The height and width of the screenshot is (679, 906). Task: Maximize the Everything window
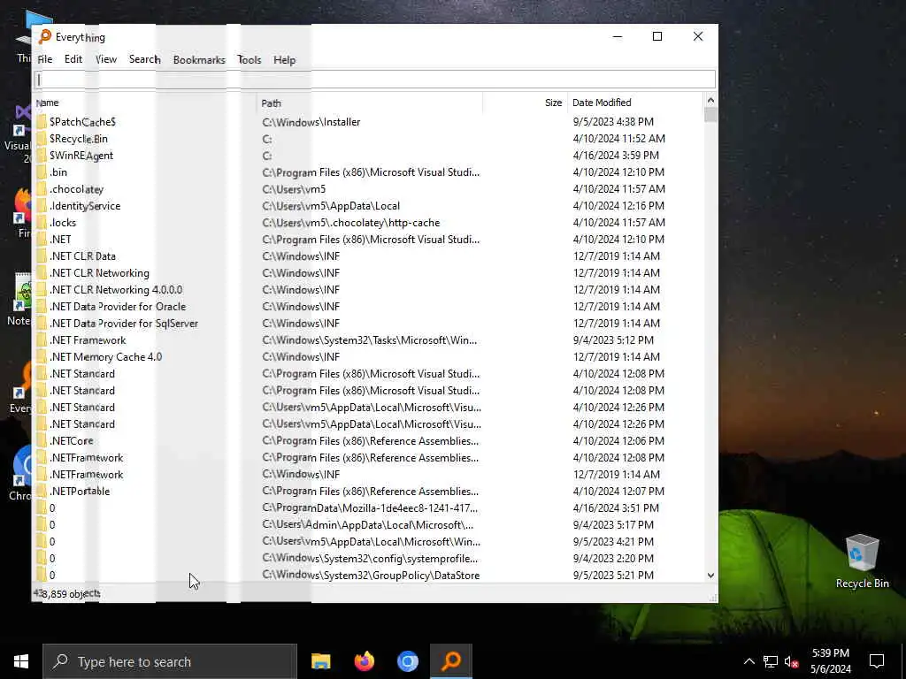(x=657, y=36)
